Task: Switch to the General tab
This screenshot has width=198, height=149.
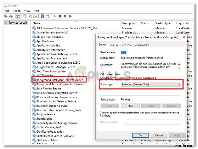Action: (103, 45)
